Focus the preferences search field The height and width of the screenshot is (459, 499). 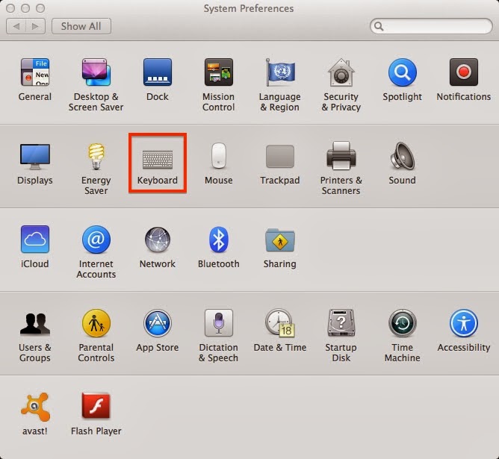coord(431,26)
